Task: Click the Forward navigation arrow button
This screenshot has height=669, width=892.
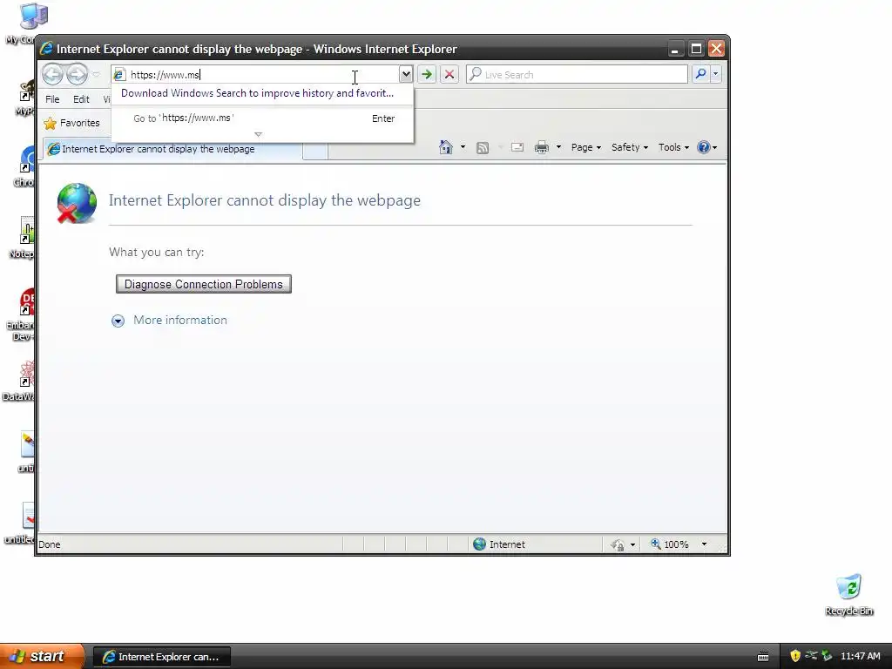Action: (x=77, y=75)
